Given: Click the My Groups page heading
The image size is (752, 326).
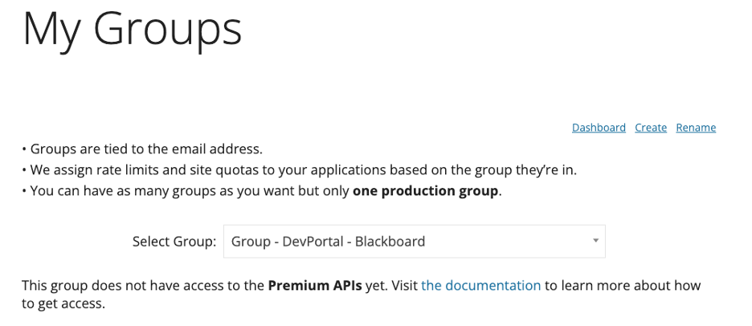Looking at the screenshot, I should click(133, 30).
